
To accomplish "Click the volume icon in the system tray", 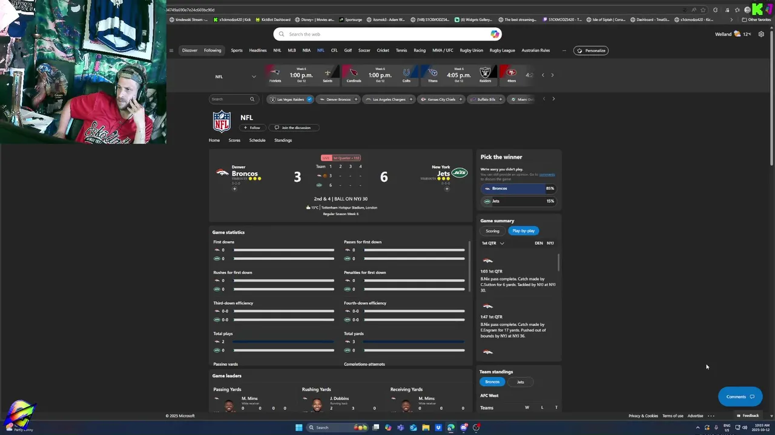I will pos(744,428).
